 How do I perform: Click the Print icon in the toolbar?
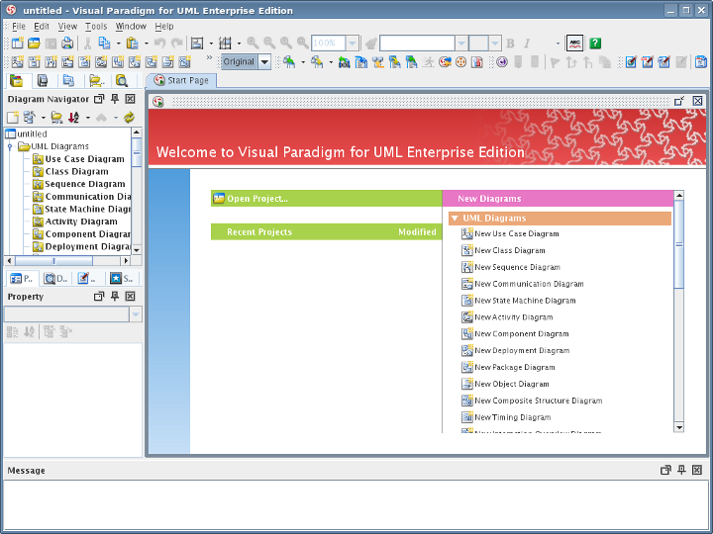[x=67, y=44]
